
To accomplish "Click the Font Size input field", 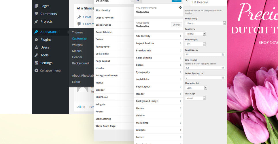I will coord(205,54).
